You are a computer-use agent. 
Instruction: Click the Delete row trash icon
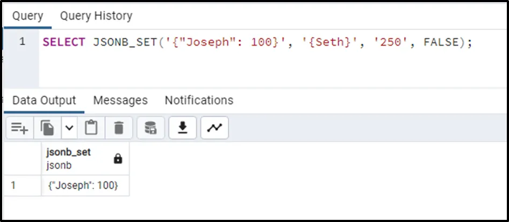[119, 128]
